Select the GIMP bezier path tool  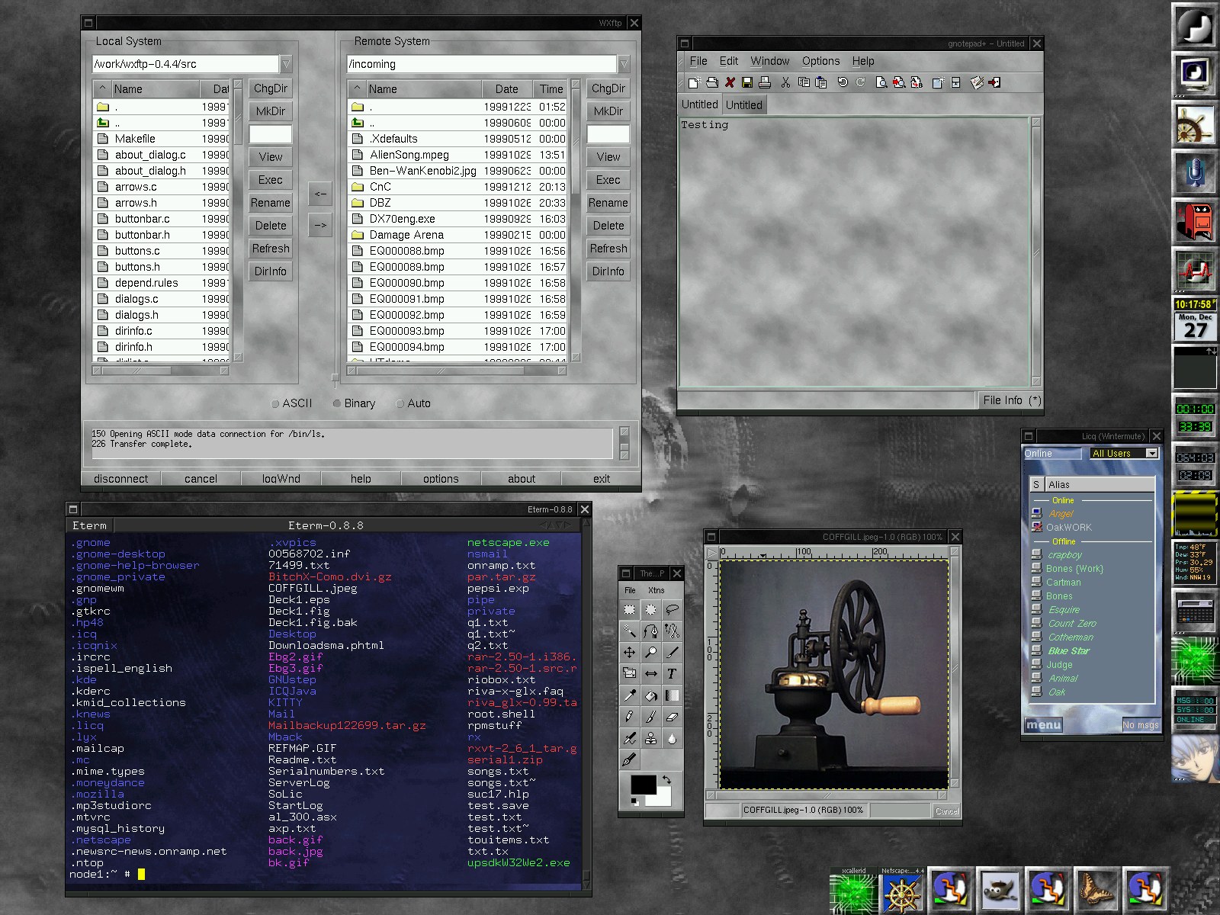tap(650, 631)
